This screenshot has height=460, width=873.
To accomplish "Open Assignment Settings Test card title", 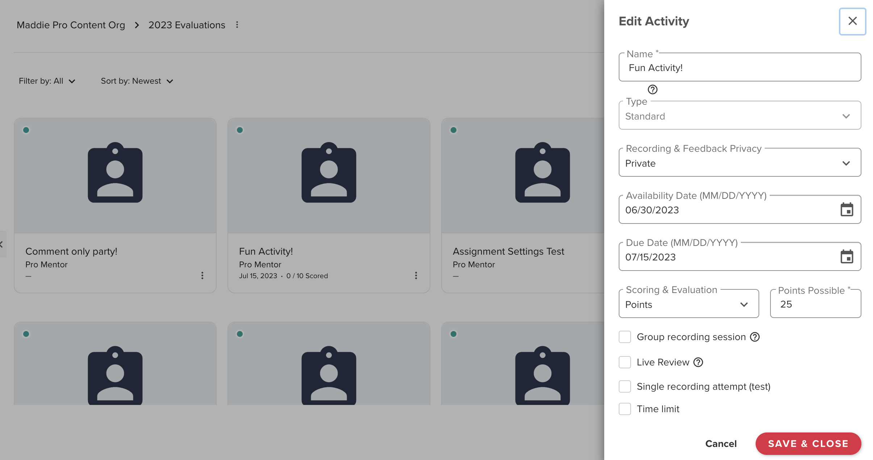I will [509, 251].
